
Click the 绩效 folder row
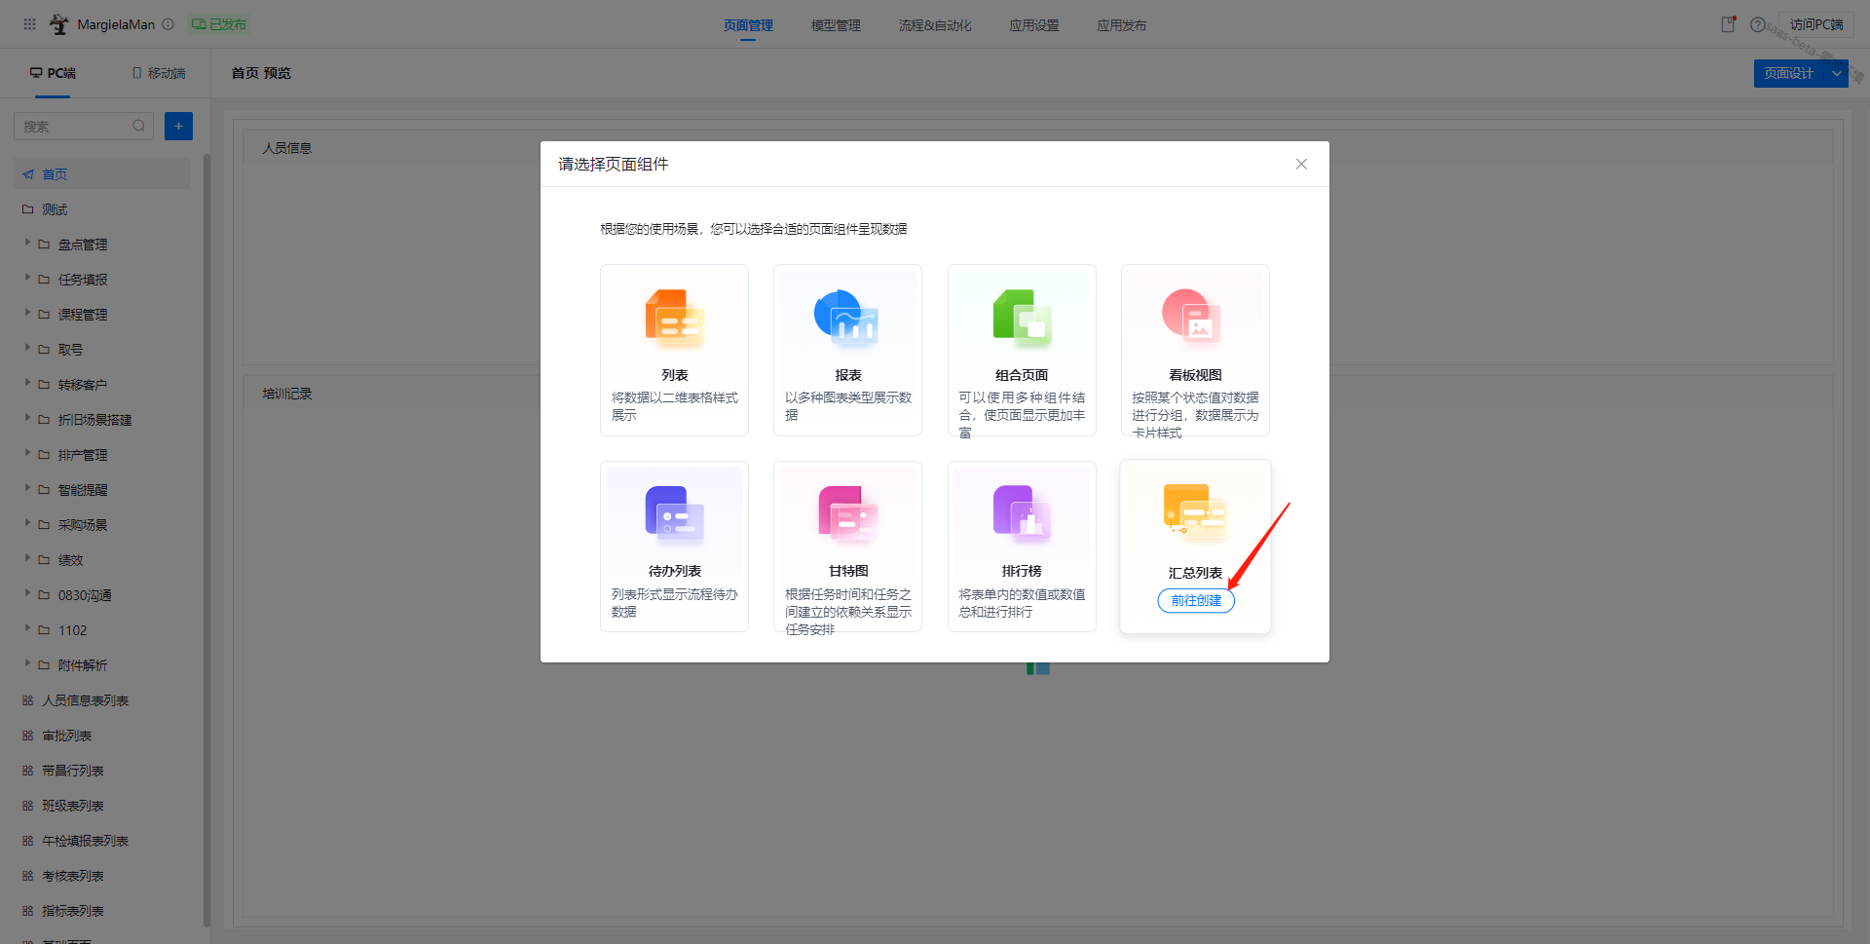[x=102, y=560]
